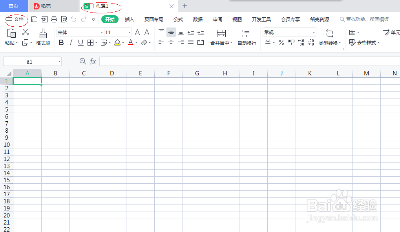
Task: Toggle align text left
Action: 161,43
